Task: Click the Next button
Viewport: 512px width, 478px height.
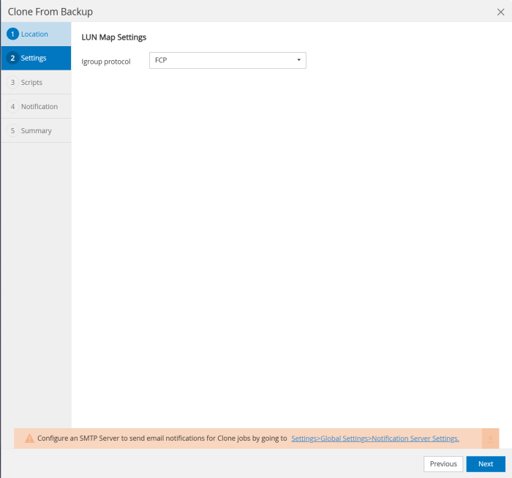Action: [486, 464]
